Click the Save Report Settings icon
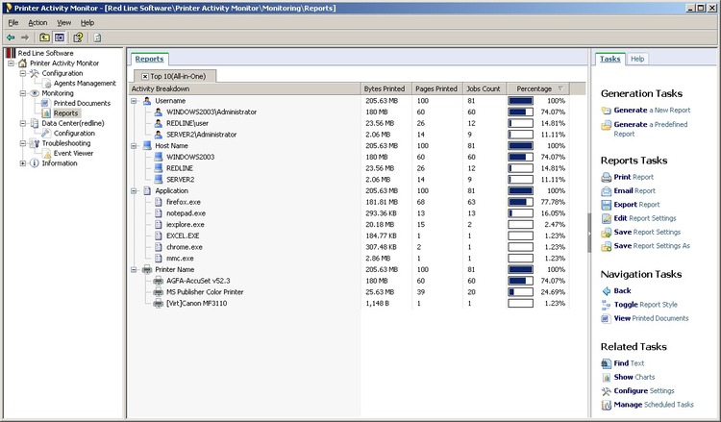 tap(606, 232)
